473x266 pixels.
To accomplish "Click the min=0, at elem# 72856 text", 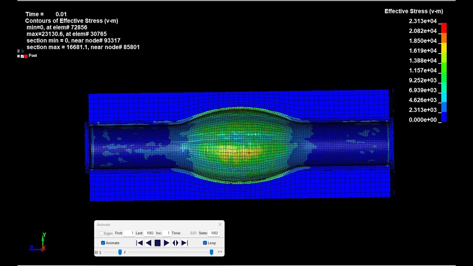I will coord(57,27).
